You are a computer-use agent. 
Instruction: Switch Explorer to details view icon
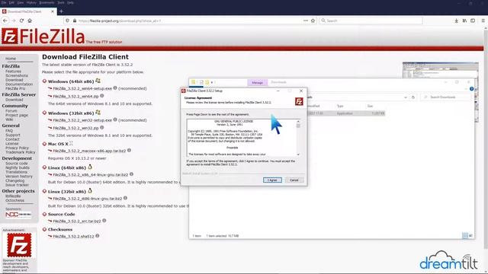465,236
